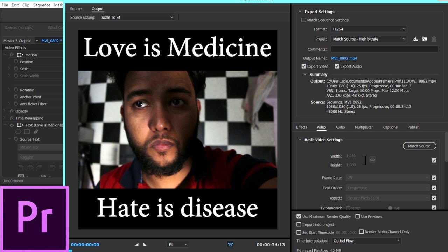
Task: Click the Position stopwatch icon
Action: pyautogui.click(x=16, y=62)
